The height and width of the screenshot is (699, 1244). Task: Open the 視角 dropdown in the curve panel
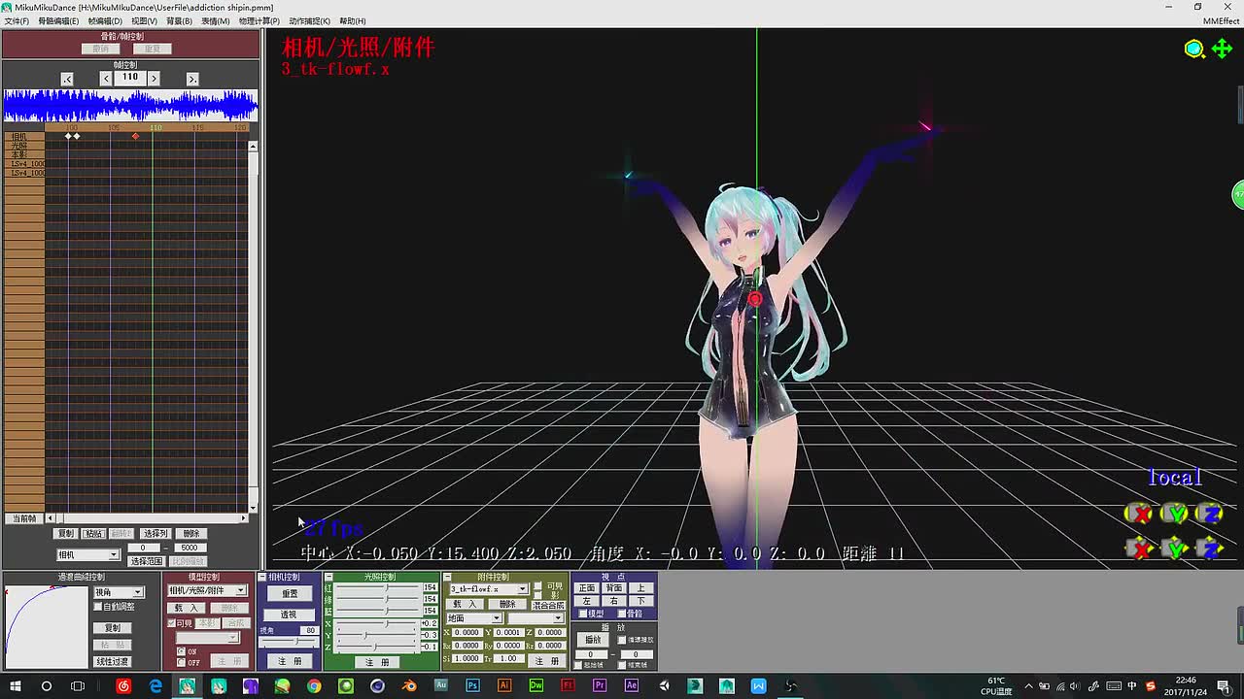(119, 592)
